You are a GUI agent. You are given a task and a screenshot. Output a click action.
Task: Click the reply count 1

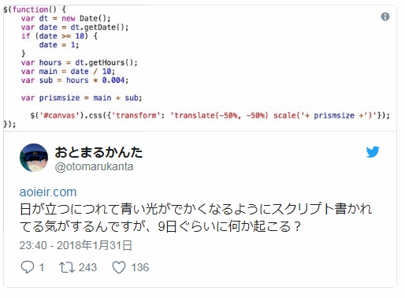click(x=41, y=267)
